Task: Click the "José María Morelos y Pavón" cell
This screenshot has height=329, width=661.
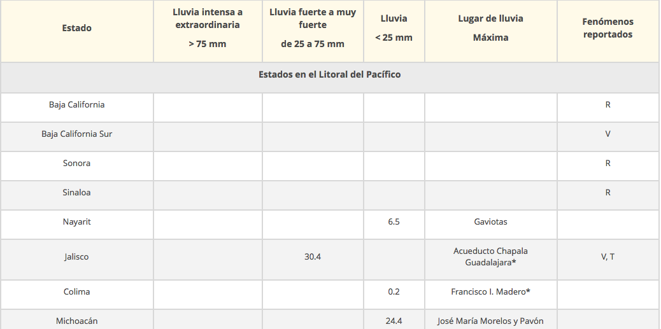Action: (490, 321)
